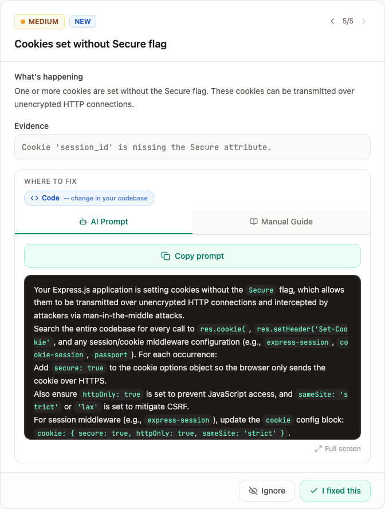Click the left chevron to view previous finding
The image size is (385, 509).
[x=332, y=21]
